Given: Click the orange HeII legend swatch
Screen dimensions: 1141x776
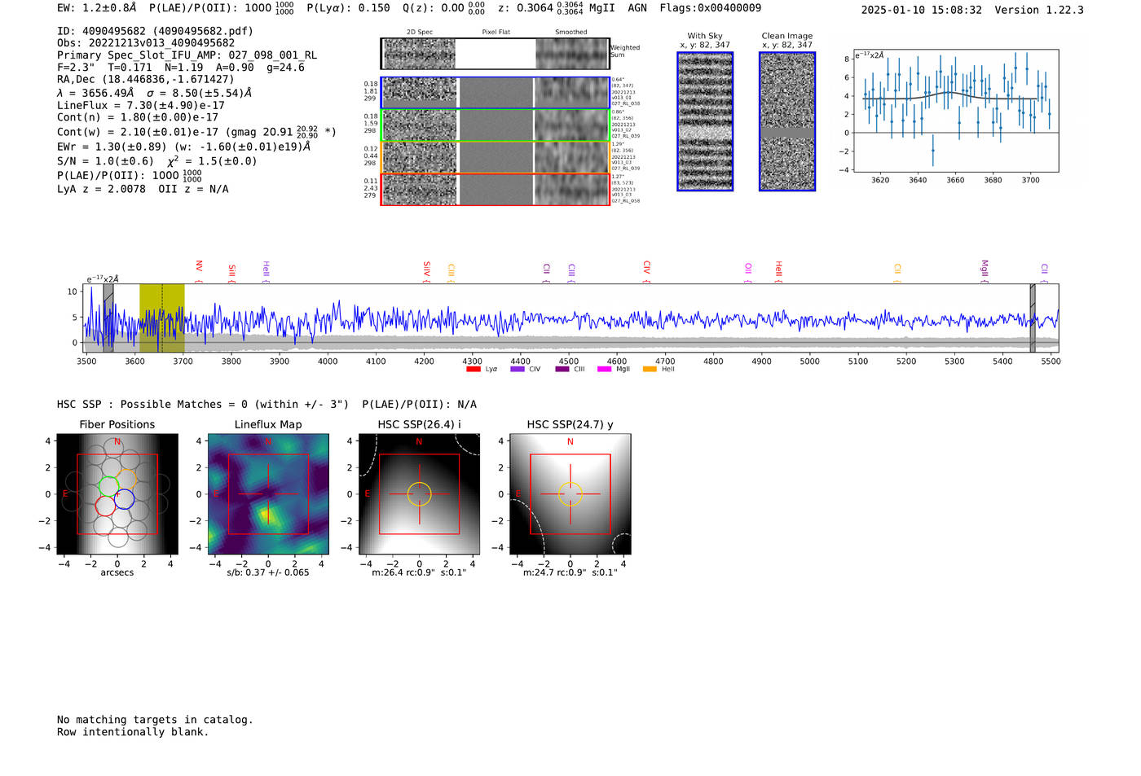Looking at the screenshot, I should [650, 370].
